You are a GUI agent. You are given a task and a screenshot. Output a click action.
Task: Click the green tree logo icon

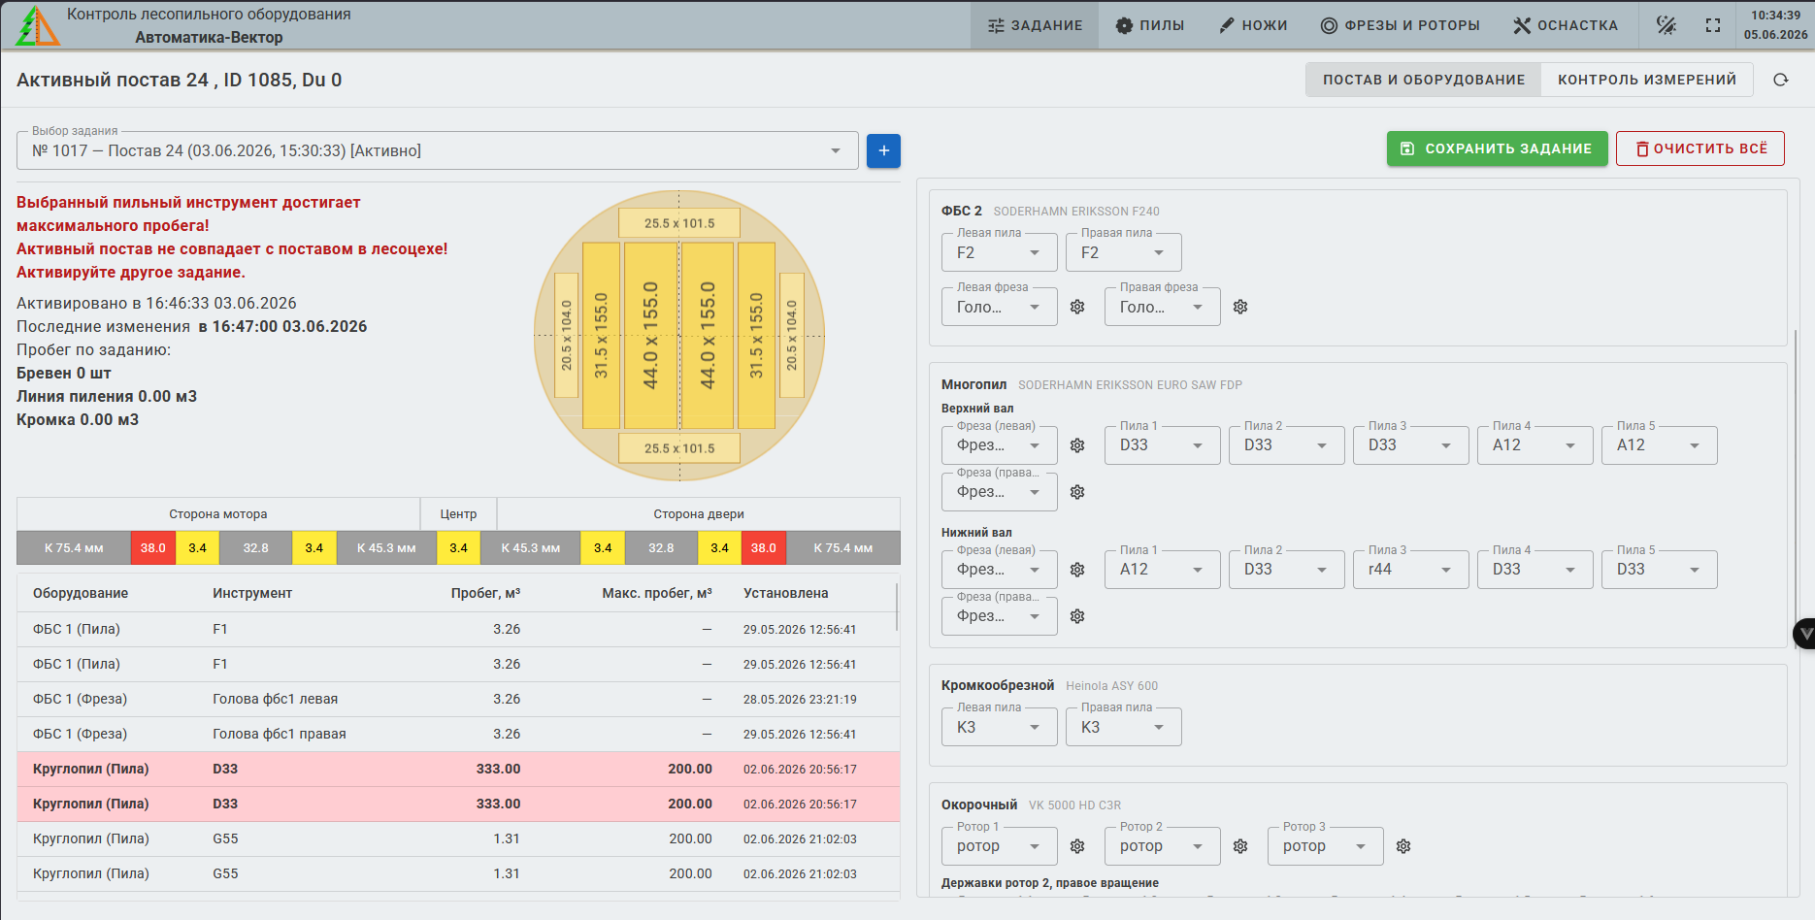coord(37,25)
